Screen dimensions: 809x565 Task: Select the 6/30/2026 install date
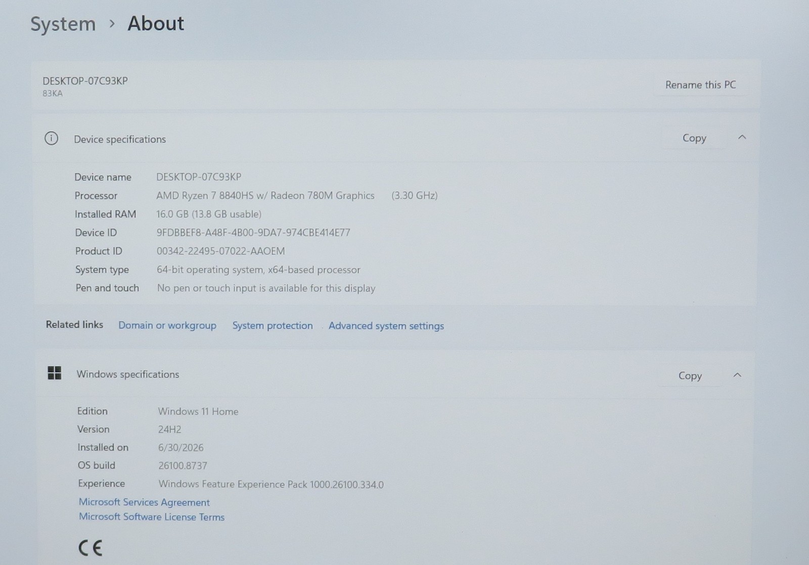click(181, 448)
